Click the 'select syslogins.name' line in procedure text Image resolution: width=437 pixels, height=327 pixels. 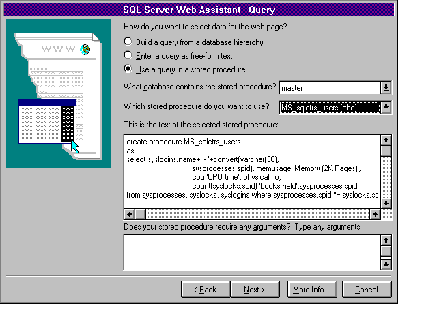pos(203,159)
